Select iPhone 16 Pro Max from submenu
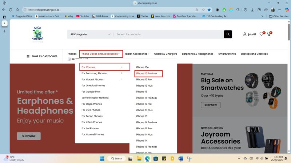Viewport: 291px width, 163px height. coord(147,74)
